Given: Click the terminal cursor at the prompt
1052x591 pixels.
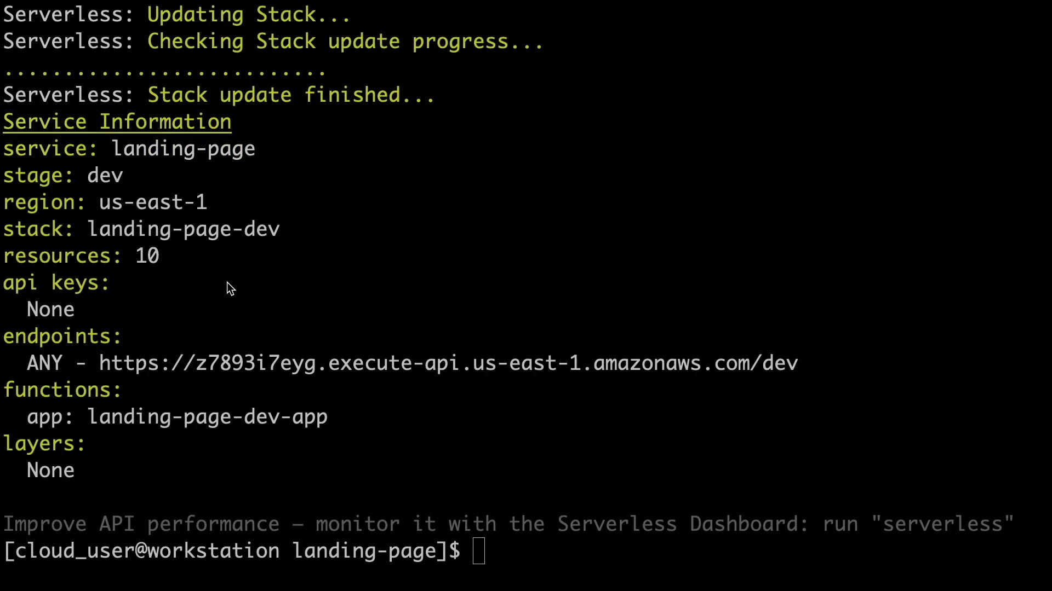Looking at the screenshot, I should [x=479, y=551].
